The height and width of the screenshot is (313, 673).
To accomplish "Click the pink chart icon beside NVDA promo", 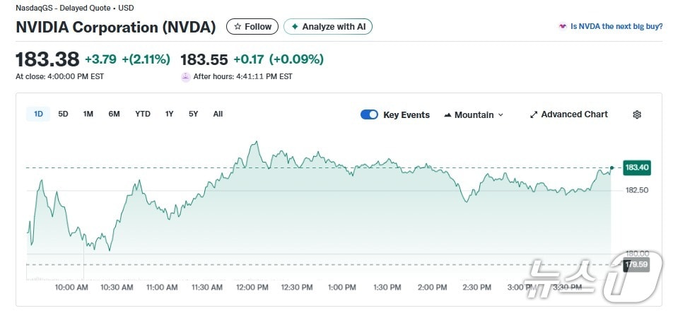I will (x=563, y=27).
